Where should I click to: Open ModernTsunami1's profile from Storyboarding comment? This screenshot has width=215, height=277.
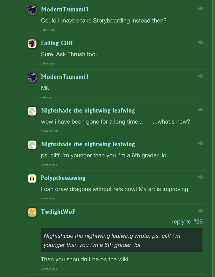pos(64,9)
